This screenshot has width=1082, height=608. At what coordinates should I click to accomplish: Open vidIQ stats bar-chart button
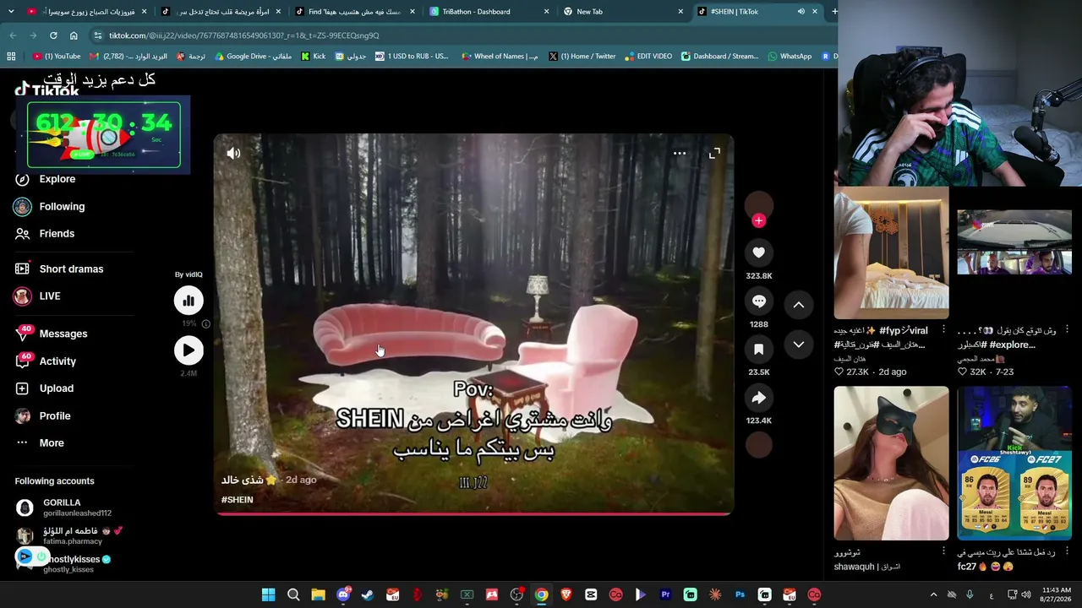tap(189, 301)
